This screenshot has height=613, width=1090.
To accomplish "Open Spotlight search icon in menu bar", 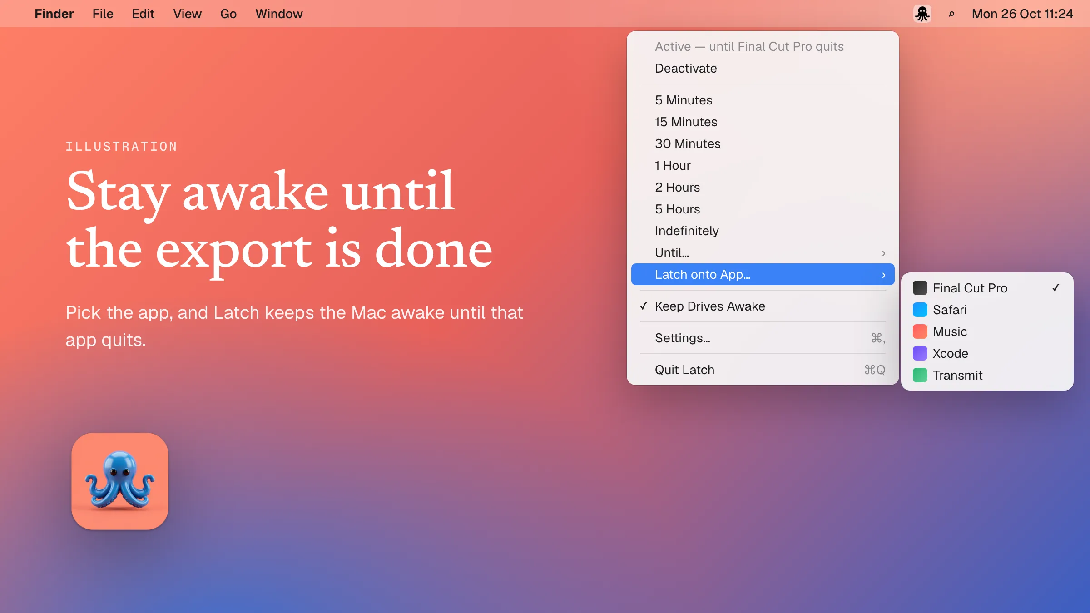I will (x=951, y=14).
